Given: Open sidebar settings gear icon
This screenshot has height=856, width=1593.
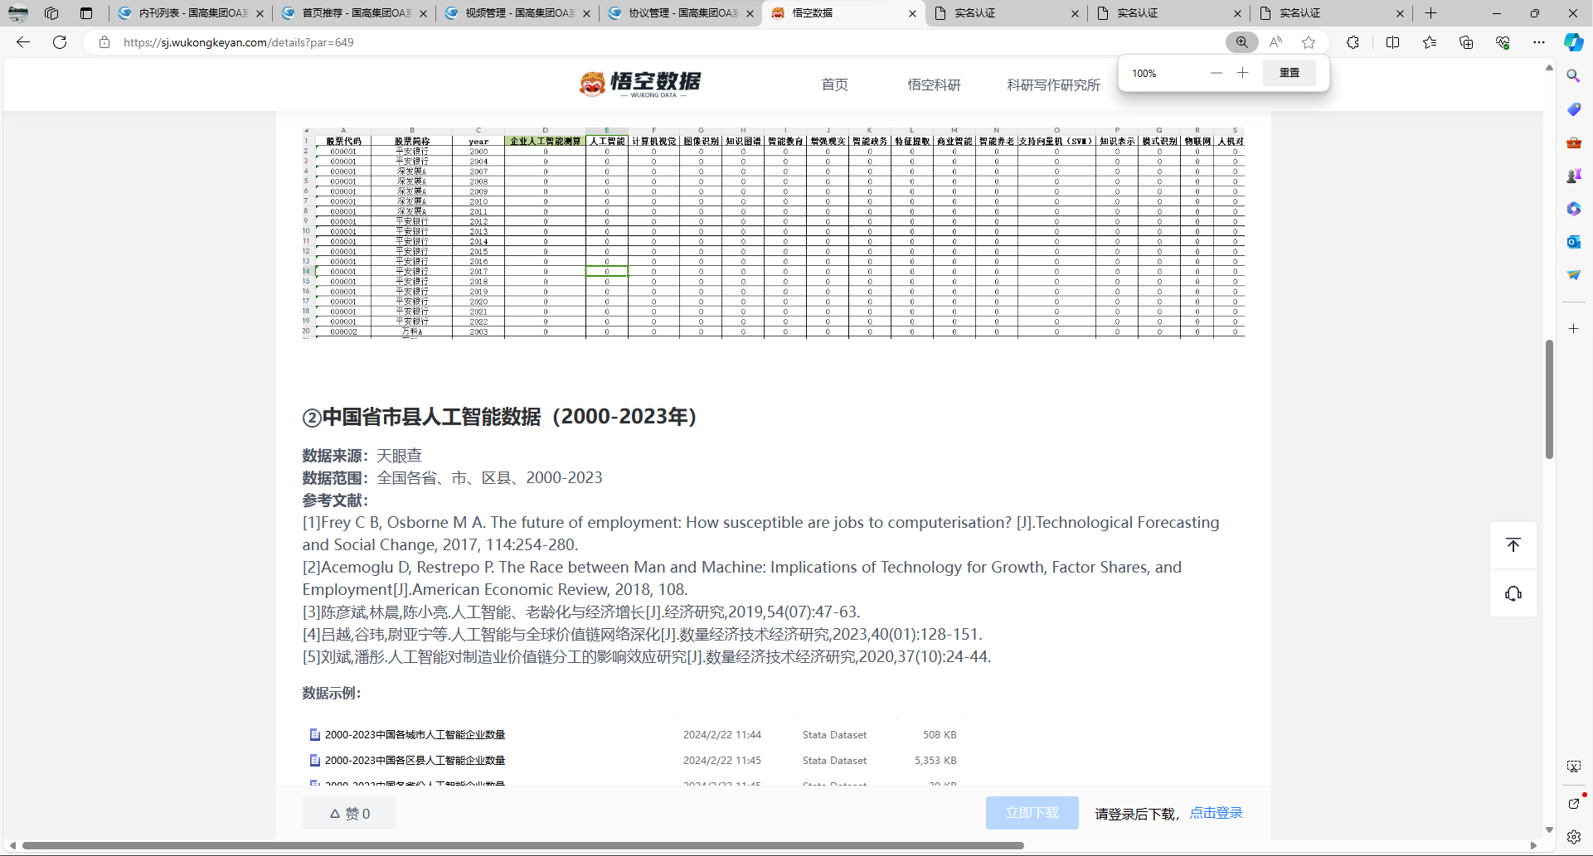Looking at the screenshot, I should 1574,837.
